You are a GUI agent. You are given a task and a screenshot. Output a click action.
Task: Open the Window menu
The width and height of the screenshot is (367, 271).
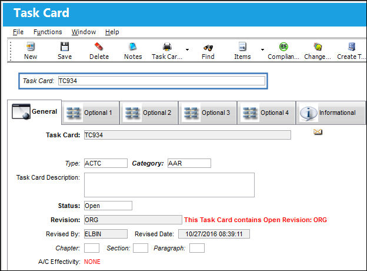[84, 32]
